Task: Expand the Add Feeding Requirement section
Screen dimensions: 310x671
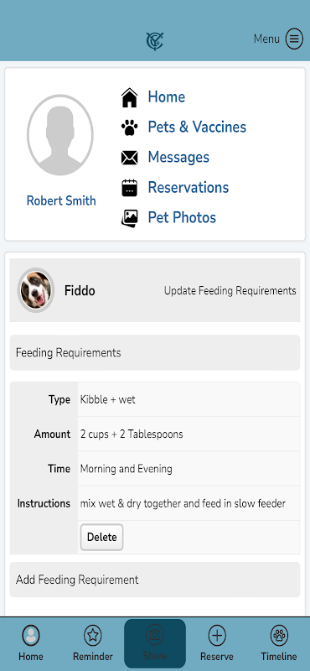Action: (x=155, y=580)
